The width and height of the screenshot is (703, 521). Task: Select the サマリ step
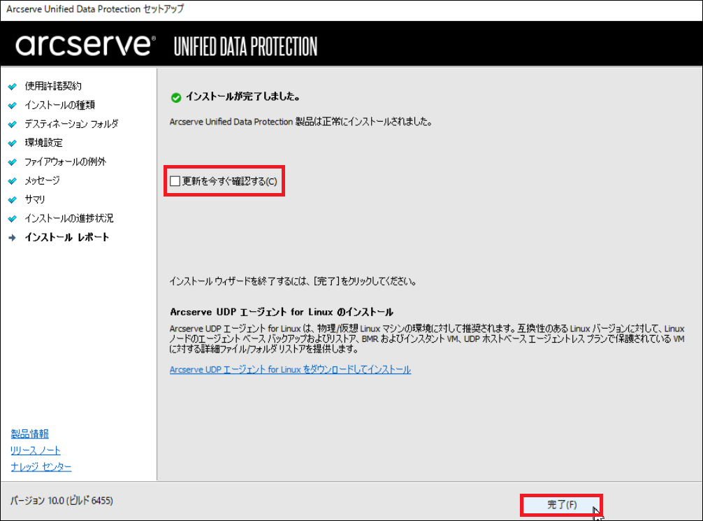[x=34, y=199]
